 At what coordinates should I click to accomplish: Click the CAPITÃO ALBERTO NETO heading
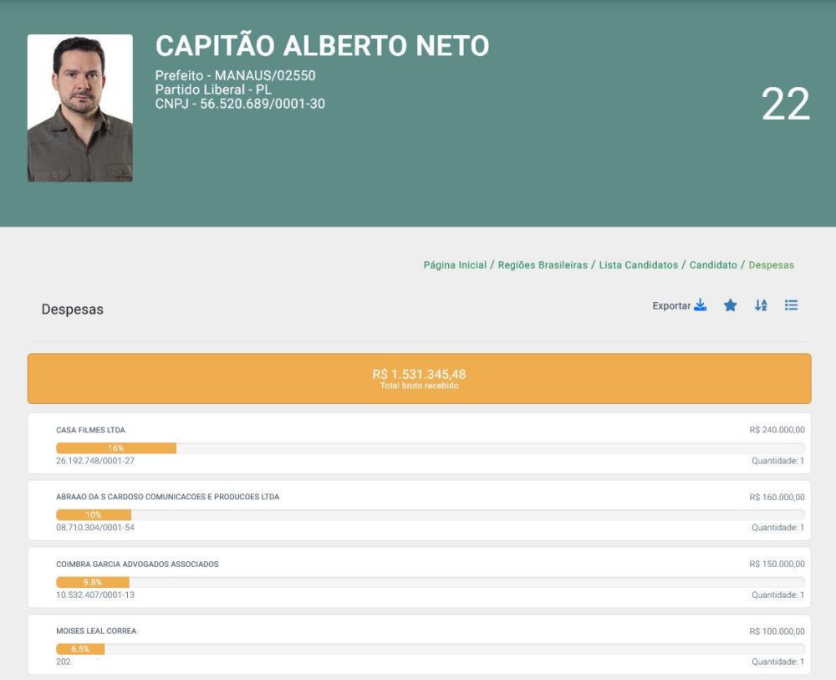[322, 46]
